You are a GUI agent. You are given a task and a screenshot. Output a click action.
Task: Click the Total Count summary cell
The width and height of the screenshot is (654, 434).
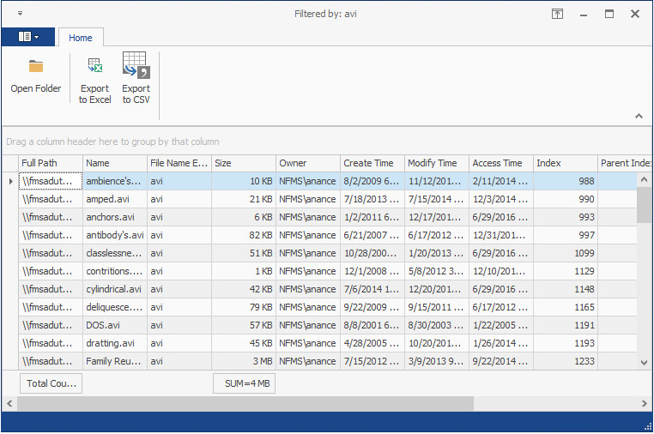coord(51,383)
